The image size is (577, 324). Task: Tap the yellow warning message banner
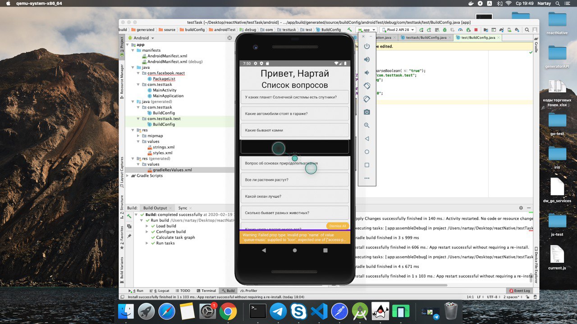295,238
